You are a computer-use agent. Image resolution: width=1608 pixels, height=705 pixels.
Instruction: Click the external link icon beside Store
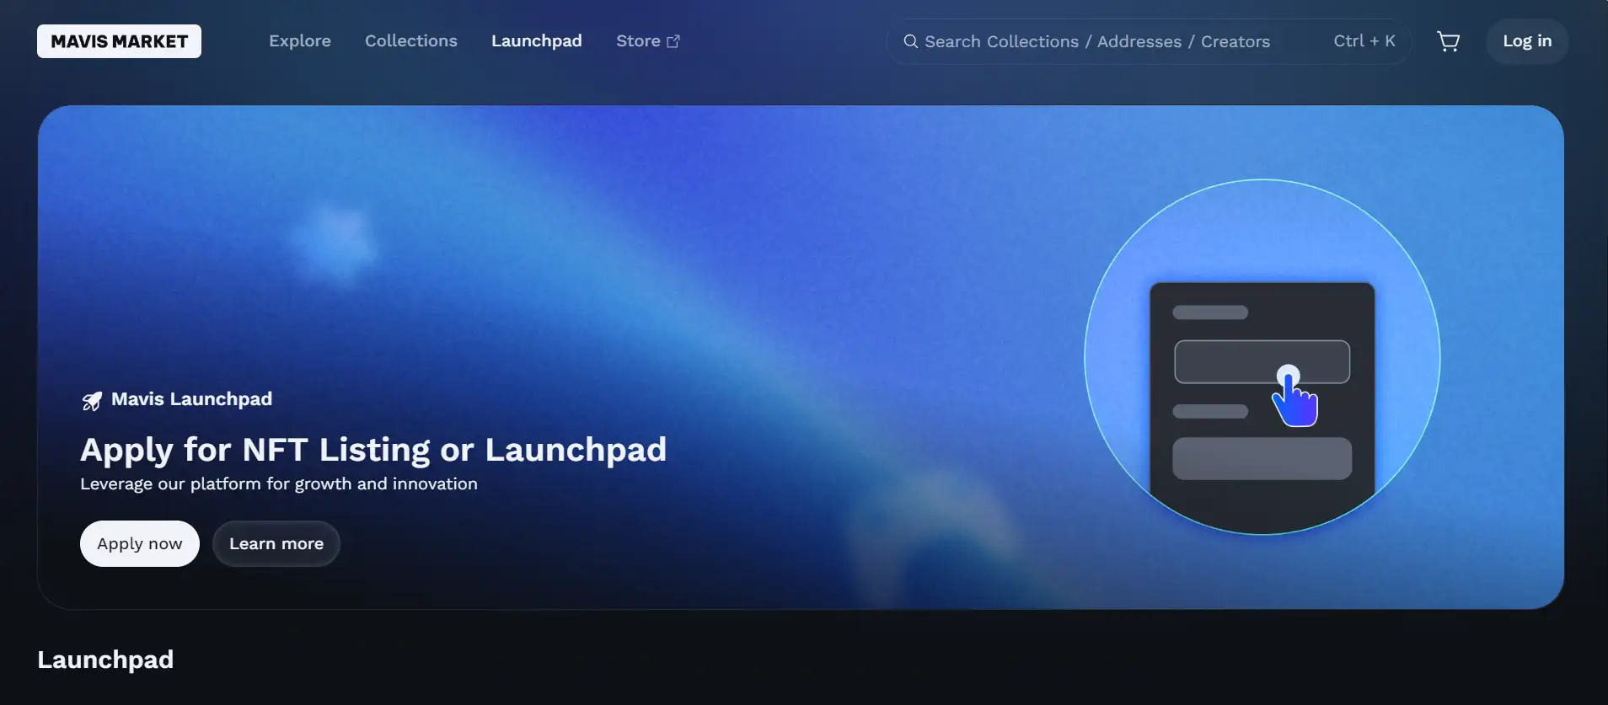pos(673,41)
